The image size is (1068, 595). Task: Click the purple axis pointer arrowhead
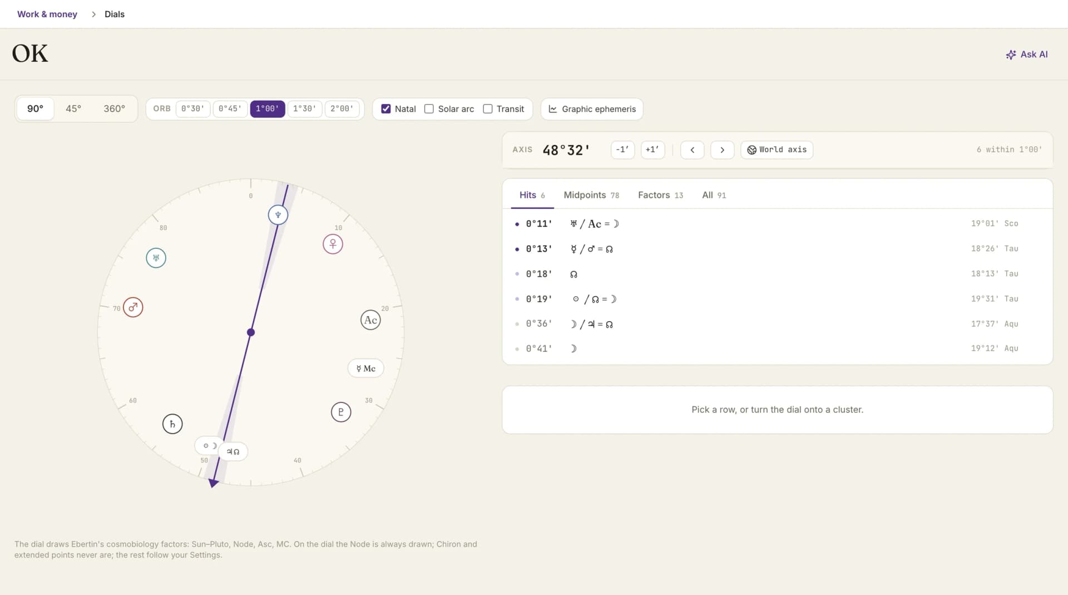tap(213, 483)
